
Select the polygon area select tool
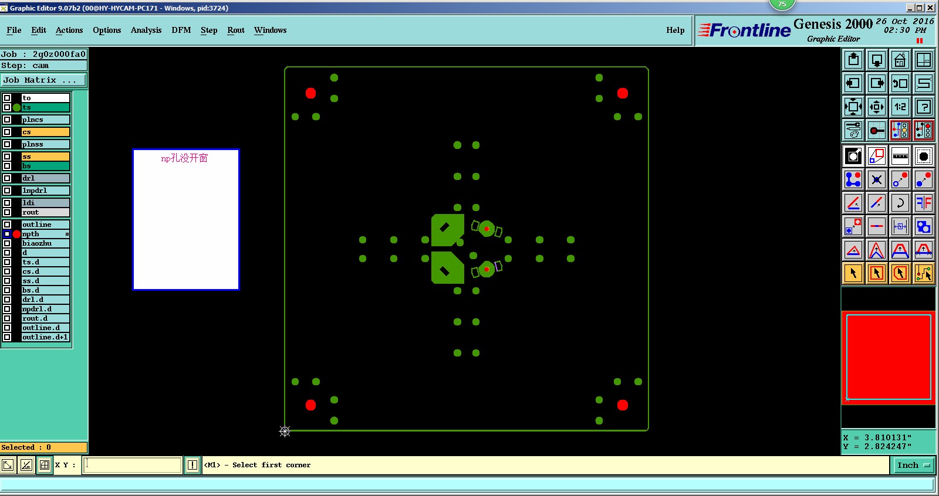pos(900,273)
